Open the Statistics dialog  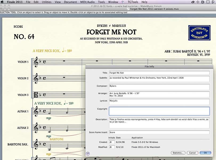178,153
